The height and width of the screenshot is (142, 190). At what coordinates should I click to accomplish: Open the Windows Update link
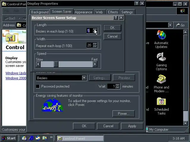(16, 73)
